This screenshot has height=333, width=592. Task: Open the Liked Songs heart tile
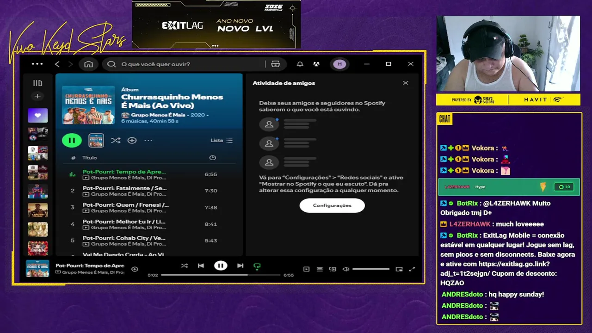(37, 115)
